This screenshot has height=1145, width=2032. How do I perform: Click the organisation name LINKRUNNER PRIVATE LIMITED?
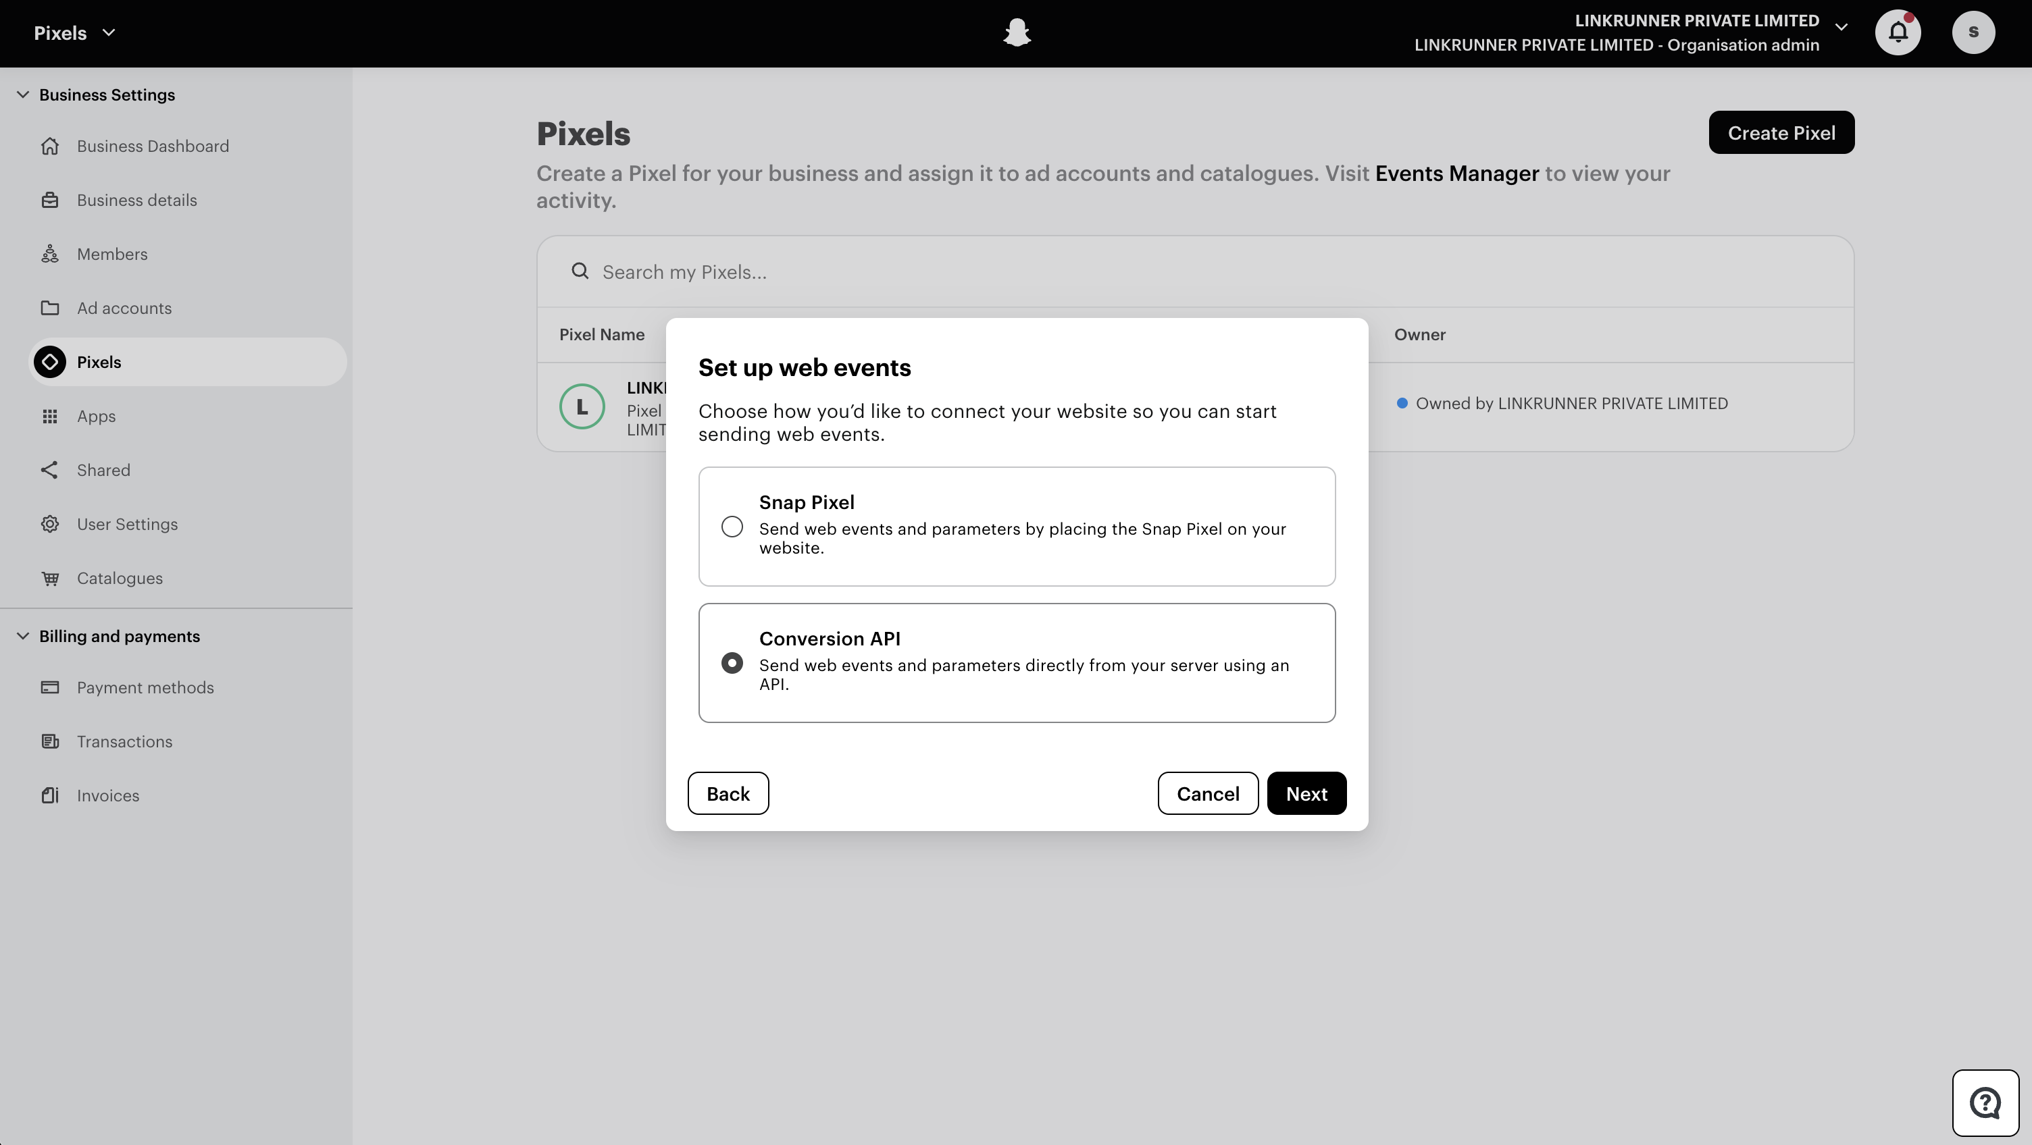tap(1697, 20)
